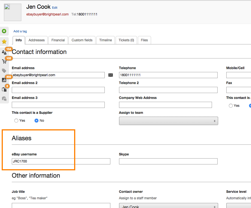Select Yes for contact is a Supplier
251x208 pixels.
pyautogui.click(x=16, y=121)
